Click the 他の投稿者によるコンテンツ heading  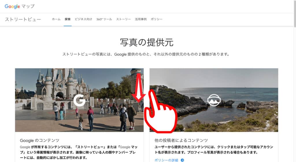pyautogui.click(x=181, y=140)
